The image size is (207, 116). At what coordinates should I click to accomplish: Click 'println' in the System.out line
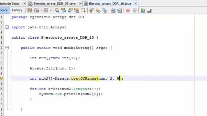click(72, 94)
